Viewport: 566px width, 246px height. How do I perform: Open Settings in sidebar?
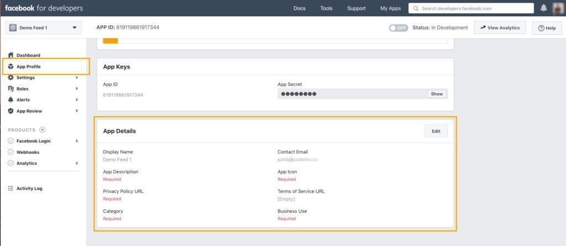(x=25, y=77)
